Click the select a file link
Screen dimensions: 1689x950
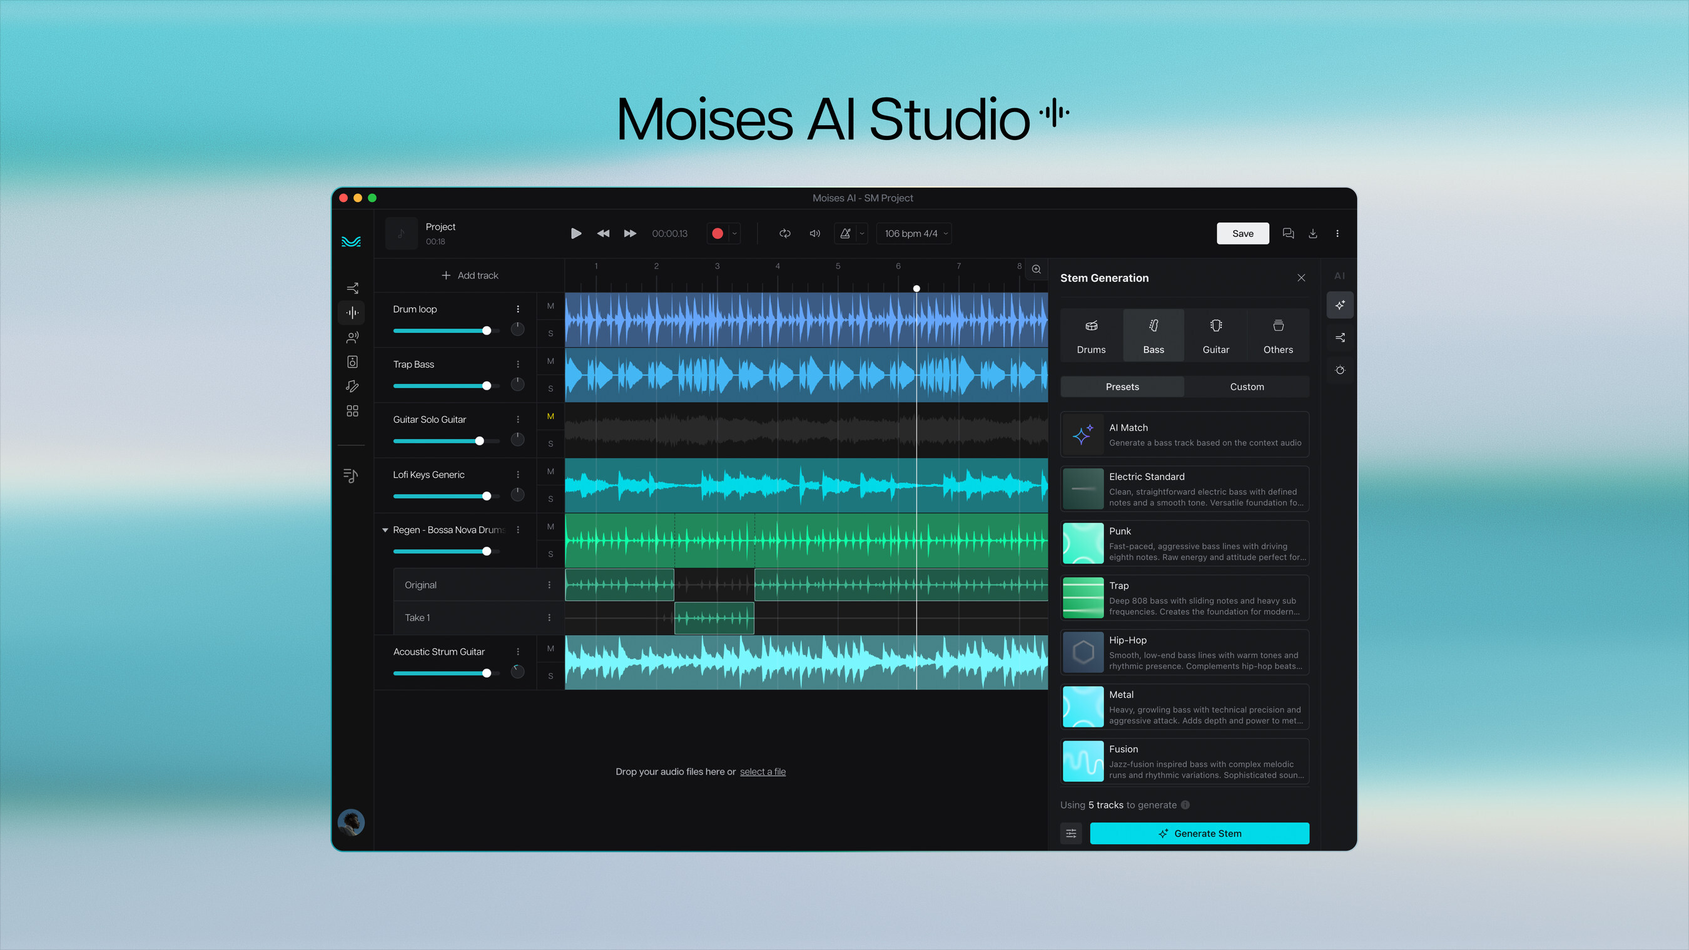pyautogui.click(x=762, y=772)
